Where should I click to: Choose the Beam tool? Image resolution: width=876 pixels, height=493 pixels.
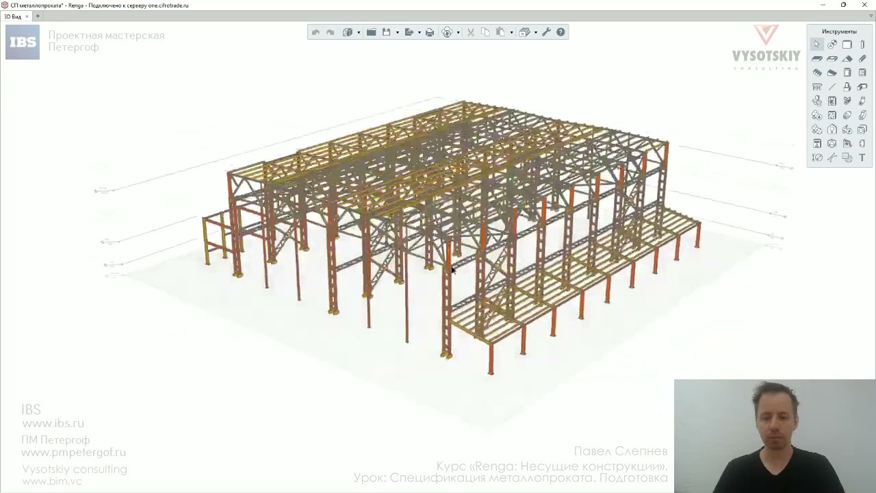tap(862, 59)
